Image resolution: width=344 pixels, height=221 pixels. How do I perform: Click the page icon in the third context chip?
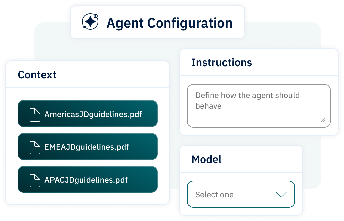pos(34,179)
